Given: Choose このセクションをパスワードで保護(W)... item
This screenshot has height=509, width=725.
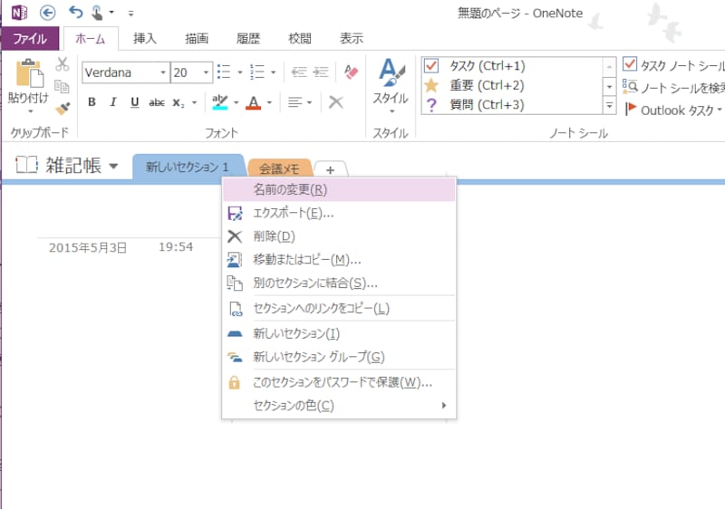Looking at the screenshot, I should click(339, 382).
